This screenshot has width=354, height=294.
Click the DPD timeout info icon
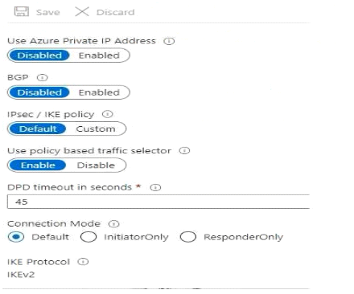point(155,187)
